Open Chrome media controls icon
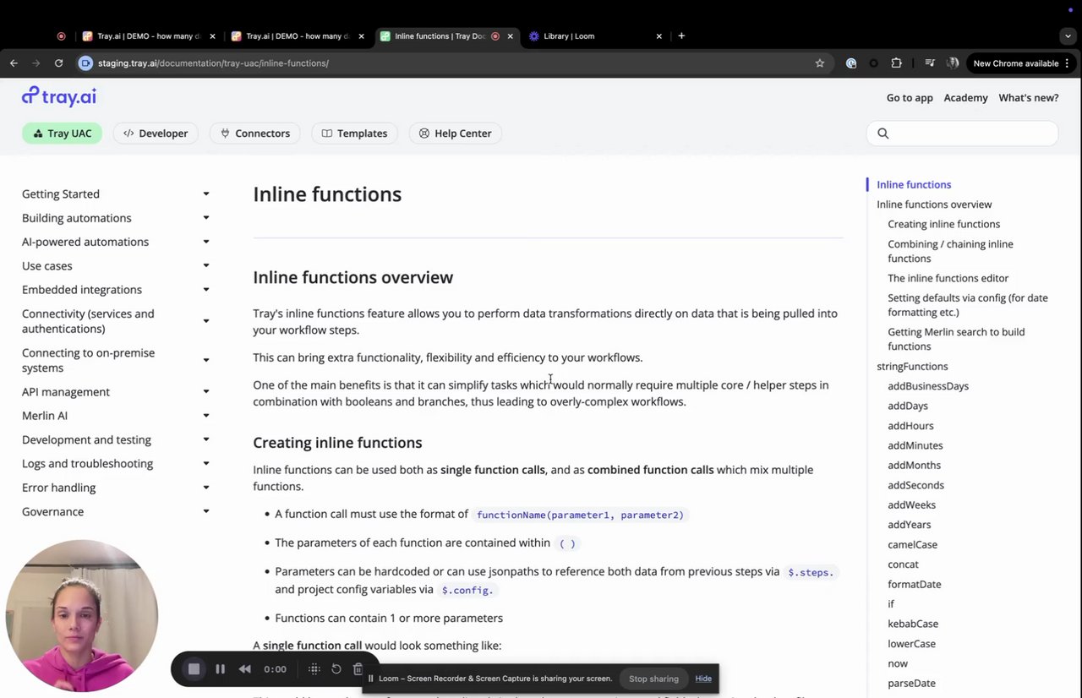The width and height of the screenshot is (1082, 698). point(930,63)
